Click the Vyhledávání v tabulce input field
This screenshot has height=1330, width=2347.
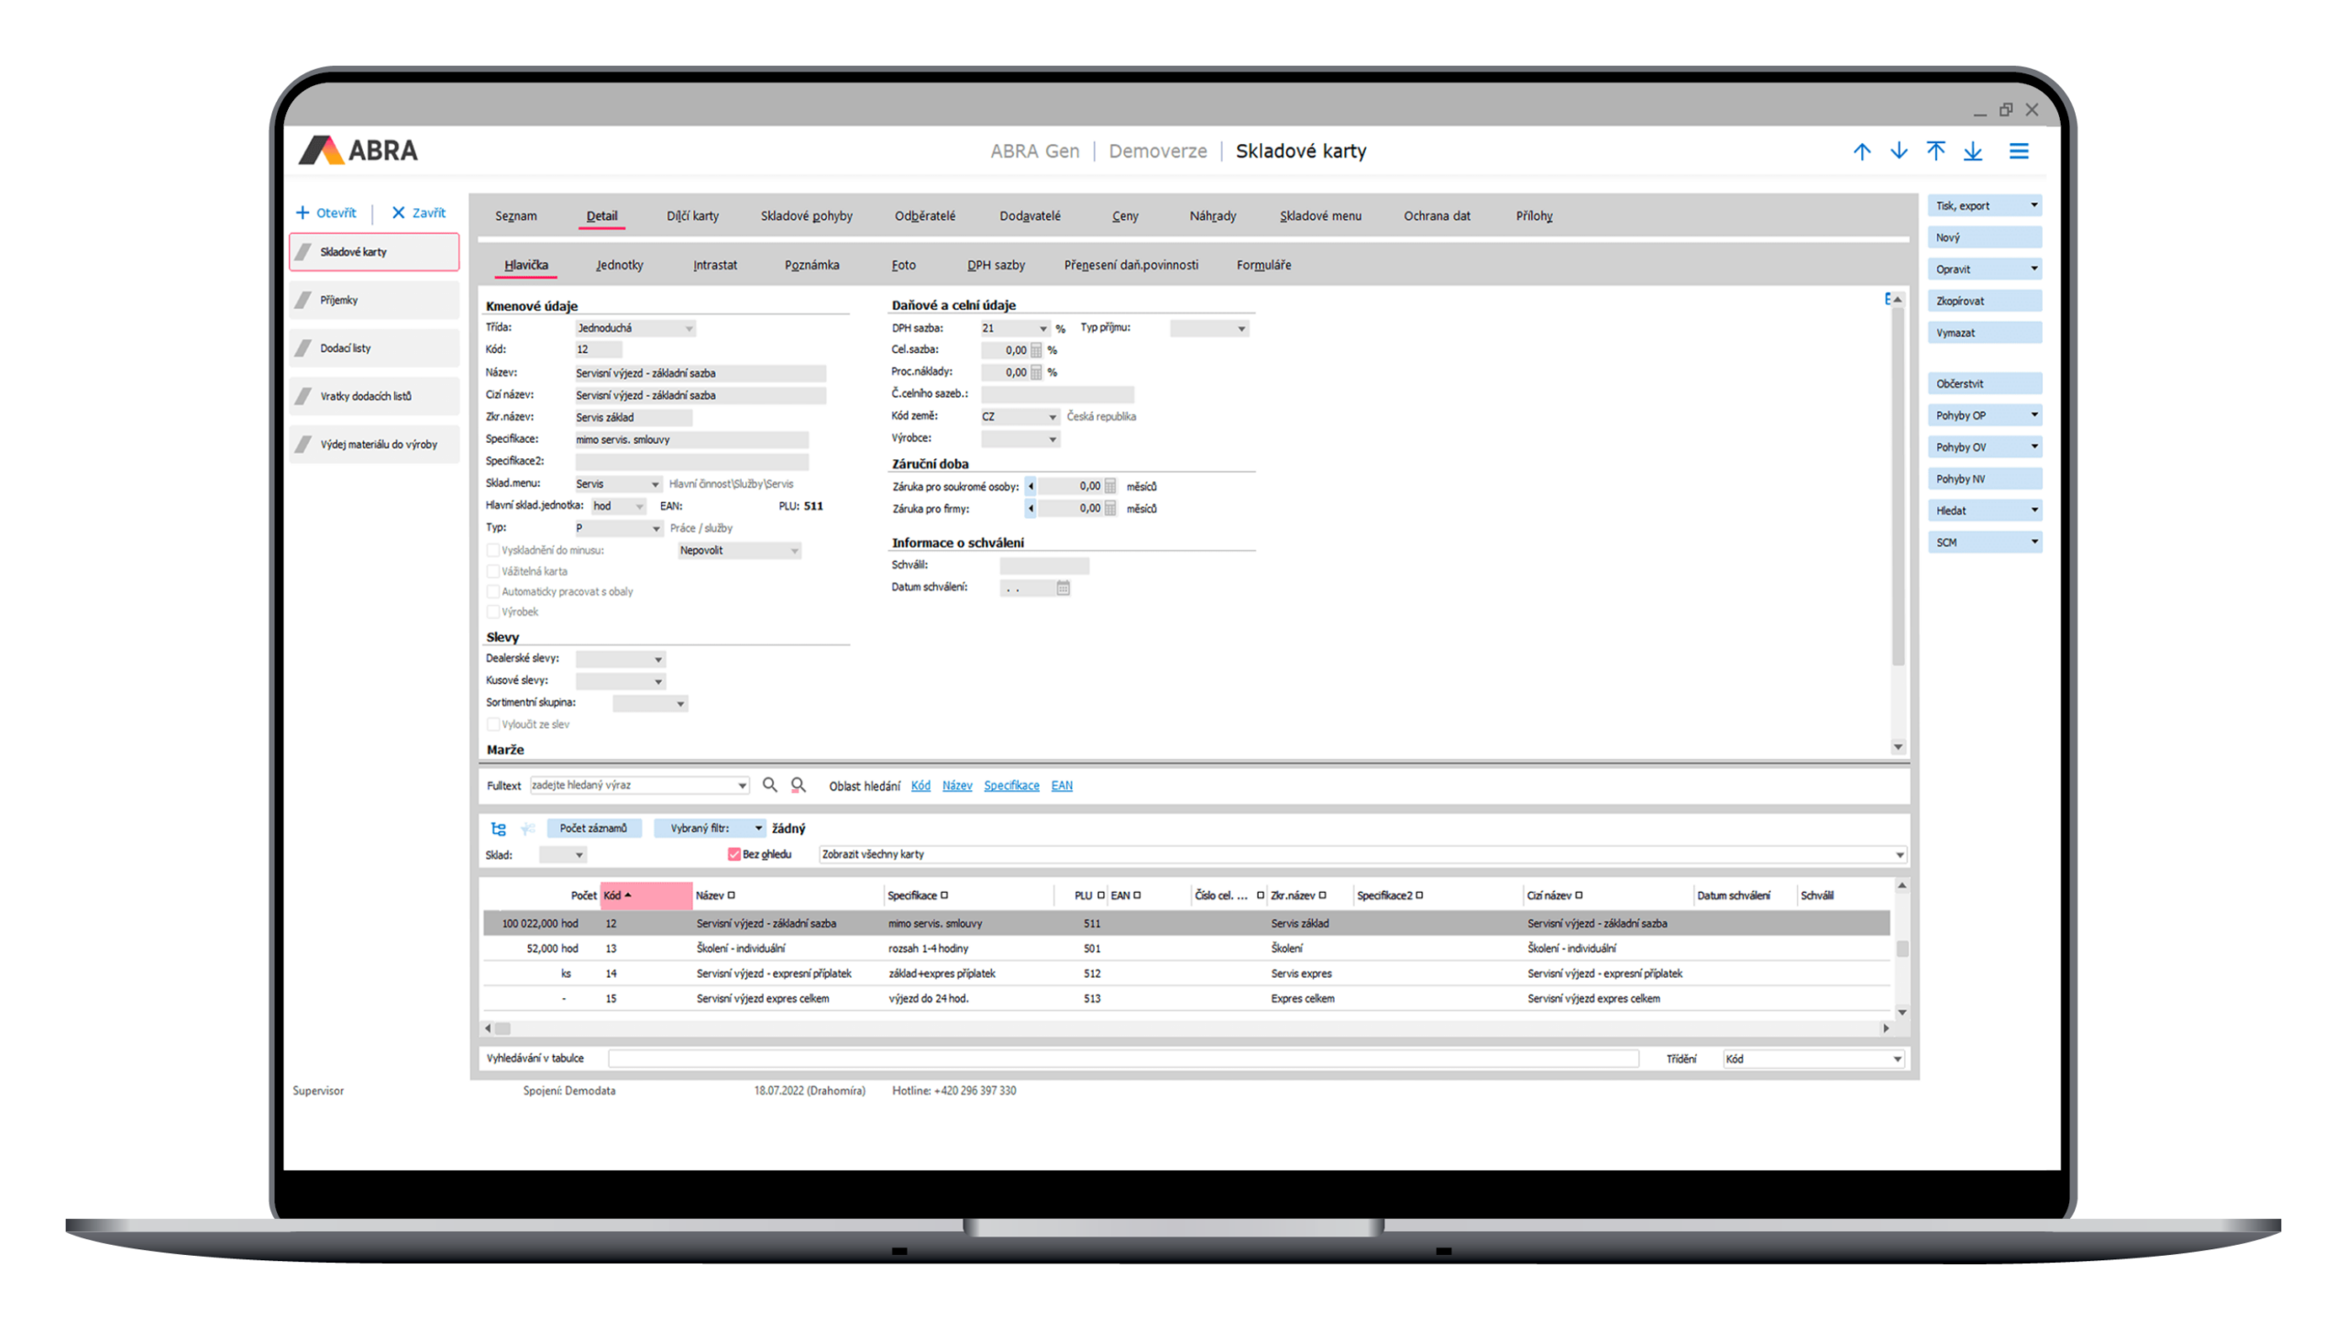tap(1123, 1059)
